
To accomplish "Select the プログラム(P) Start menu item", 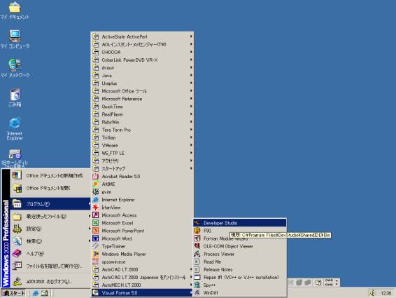I will (50, 204).
